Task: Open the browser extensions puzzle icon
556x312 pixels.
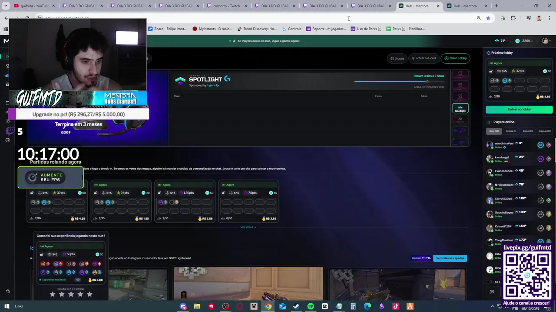Action: pyautogui.click(x=513, y=18)
